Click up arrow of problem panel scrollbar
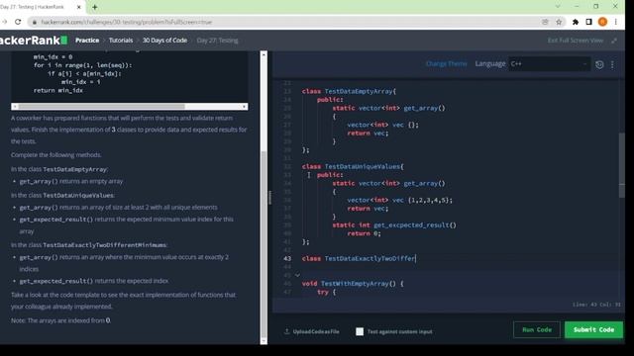This screenshot has width=634, height=356. [x=264, y=54]
